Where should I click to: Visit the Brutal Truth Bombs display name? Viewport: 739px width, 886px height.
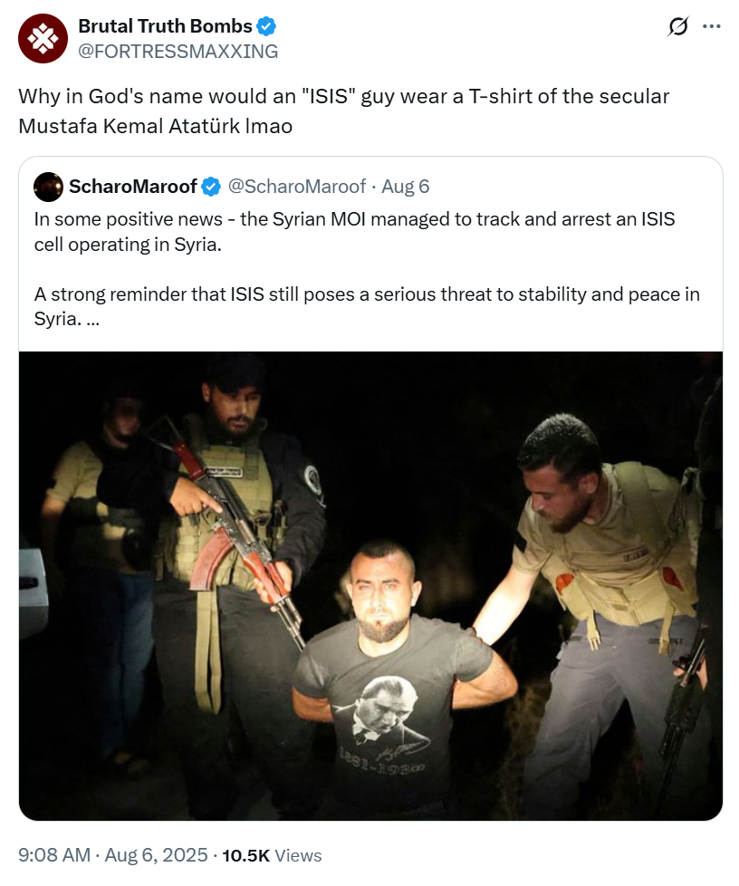tap(165, 26)
